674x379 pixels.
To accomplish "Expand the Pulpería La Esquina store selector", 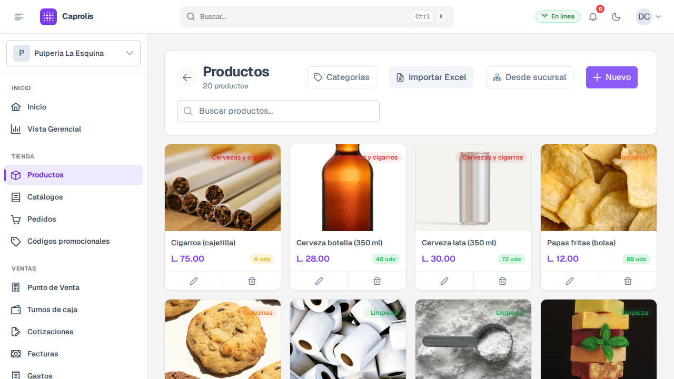I will 73,53.
